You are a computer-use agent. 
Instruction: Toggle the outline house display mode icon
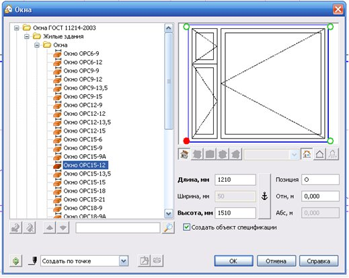tap(319, 154)
